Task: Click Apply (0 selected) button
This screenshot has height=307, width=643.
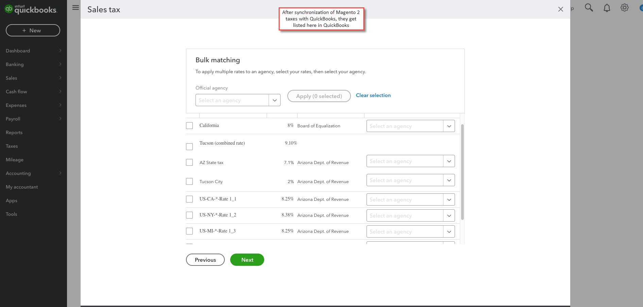Action: tap(319, 96)
